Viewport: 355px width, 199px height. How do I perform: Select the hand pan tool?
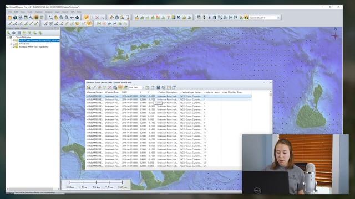pyautogui.click(x=56, y=18)
